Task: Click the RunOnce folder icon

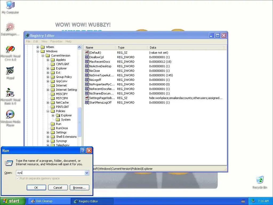Action: [x=53, y=128]
